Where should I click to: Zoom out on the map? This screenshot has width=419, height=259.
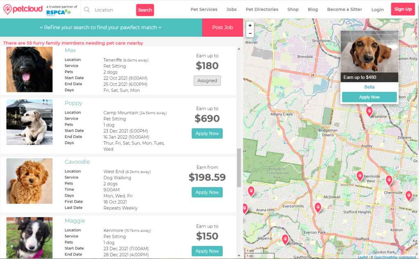coord(250,33)
